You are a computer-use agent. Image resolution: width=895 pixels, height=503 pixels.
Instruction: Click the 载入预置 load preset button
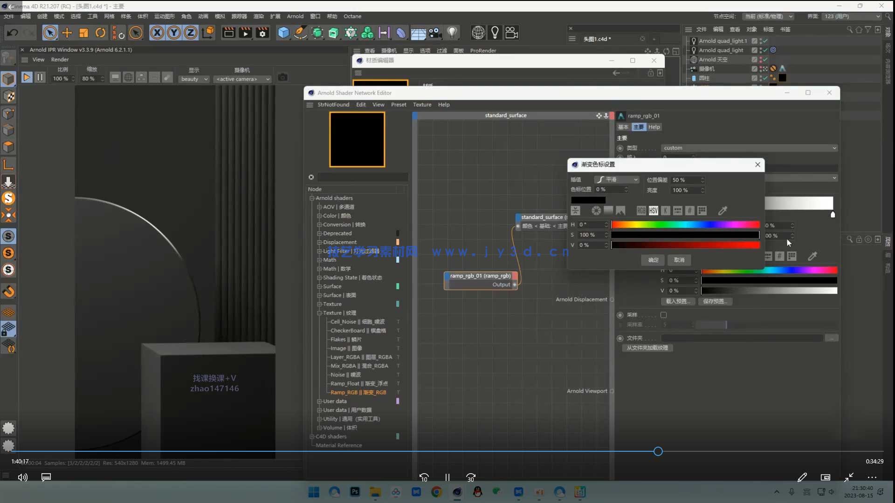tap(677, 301)
